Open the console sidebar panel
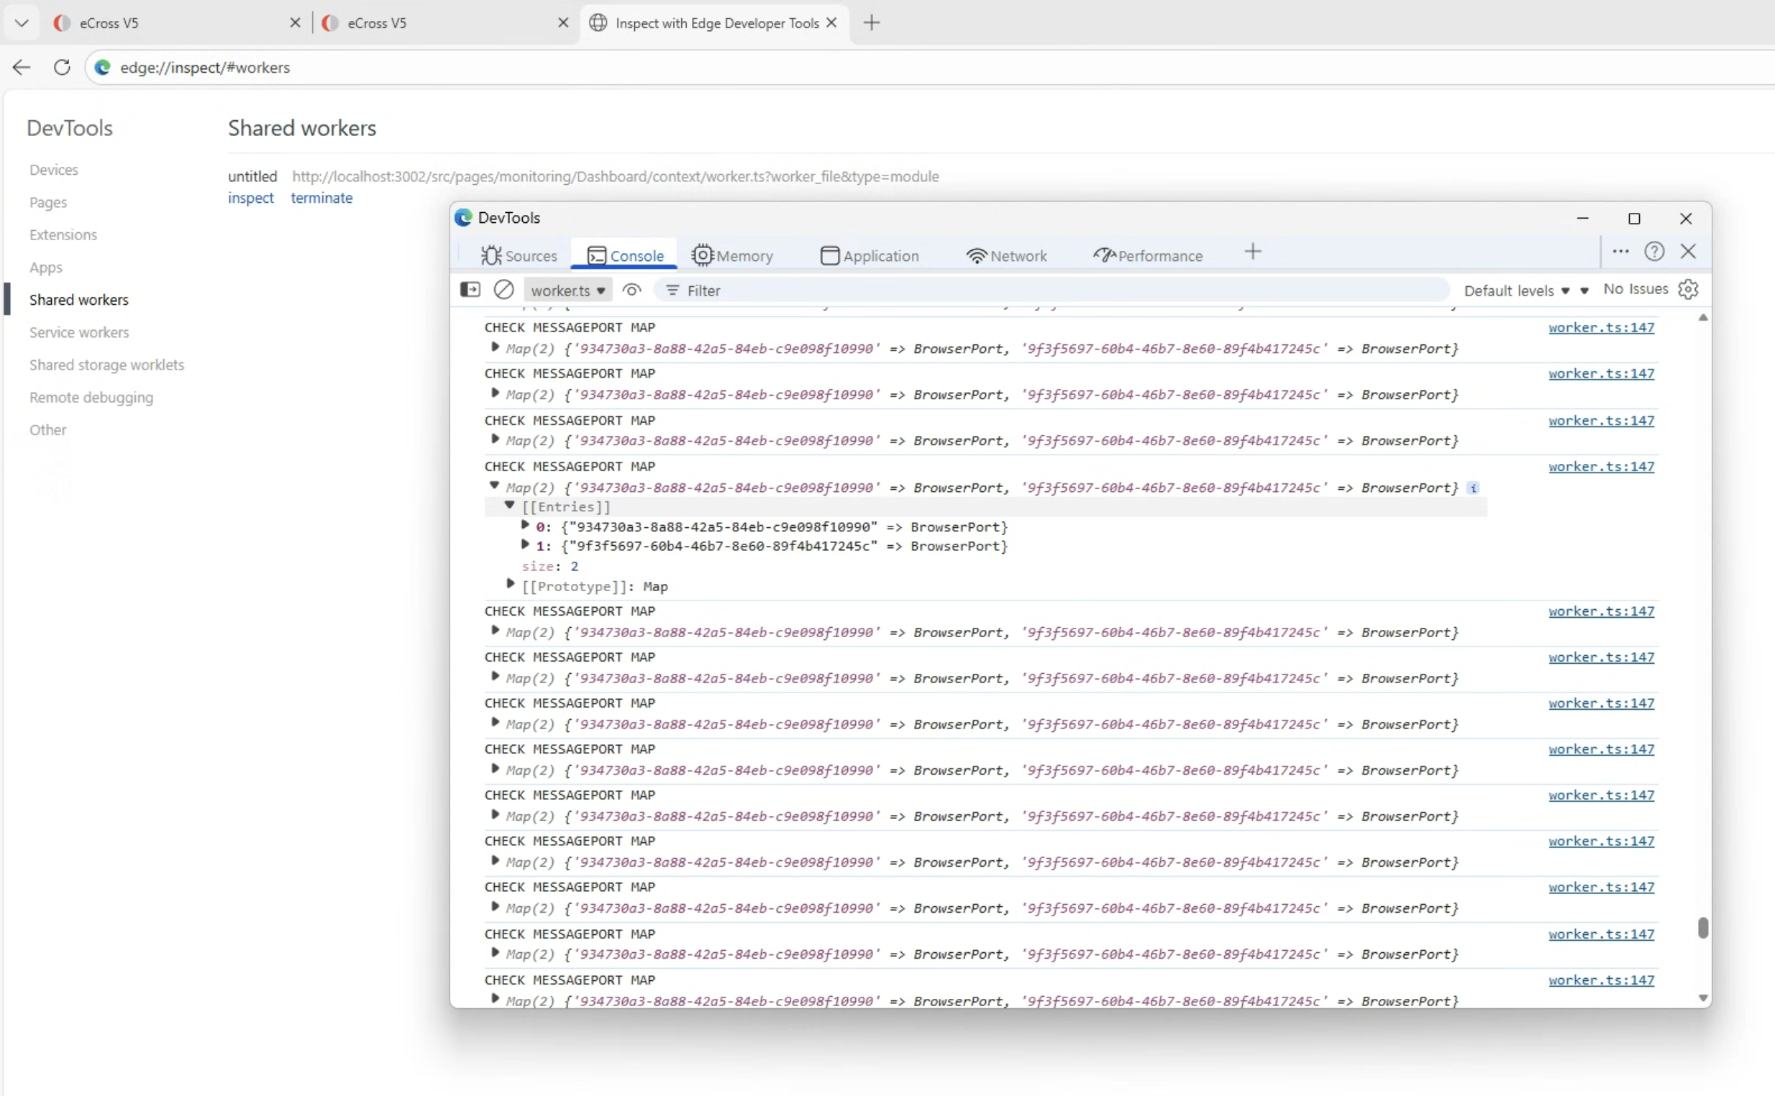This screenshot has height=1096, width=1775. point(470,289)
